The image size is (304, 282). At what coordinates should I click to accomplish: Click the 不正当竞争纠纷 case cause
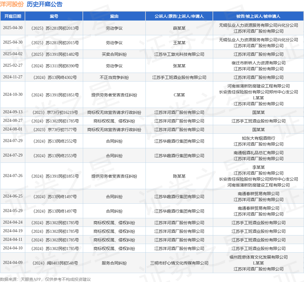[x=114, y=77]
